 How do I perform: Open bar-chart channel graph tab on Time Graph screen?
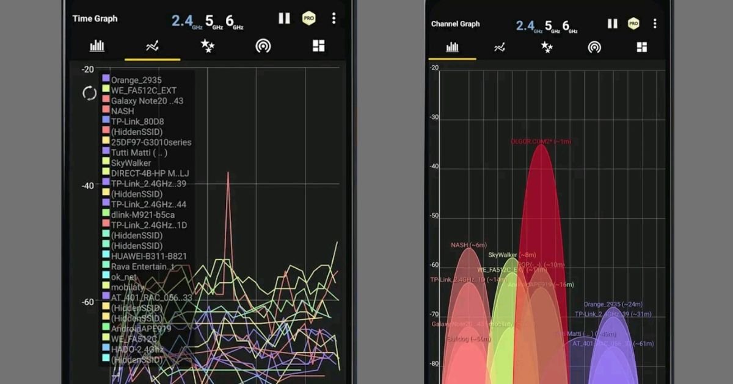pyautogui.click(x=97, y=46)
